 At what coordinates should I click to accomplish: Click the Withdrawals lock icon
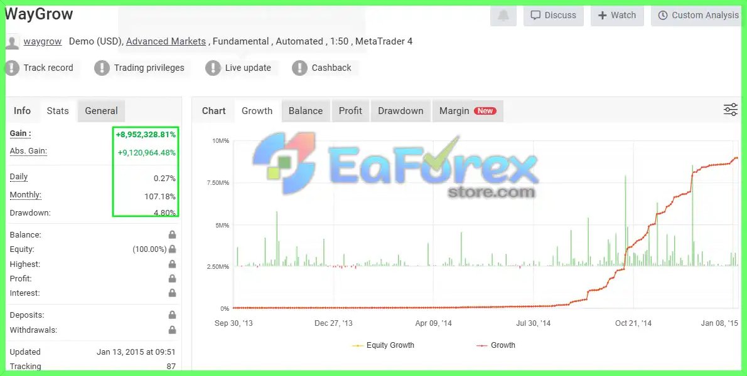pyautogui.click(x=172, y=330)
